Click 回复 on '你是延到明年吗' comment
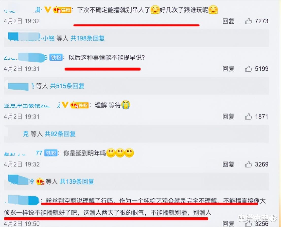The height and width of the screenshot is (227, 281). [x=228, y=164]
